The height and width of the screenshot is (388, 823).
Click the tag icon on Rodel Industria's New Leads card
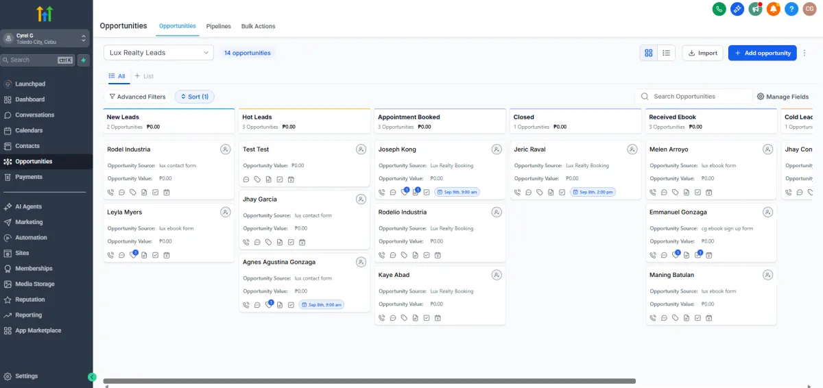(x=133, y=192)
